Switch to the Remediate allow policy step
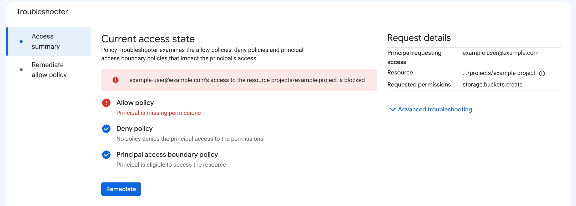The width and height of the screenshot is (576, 206). pos(49,70)
